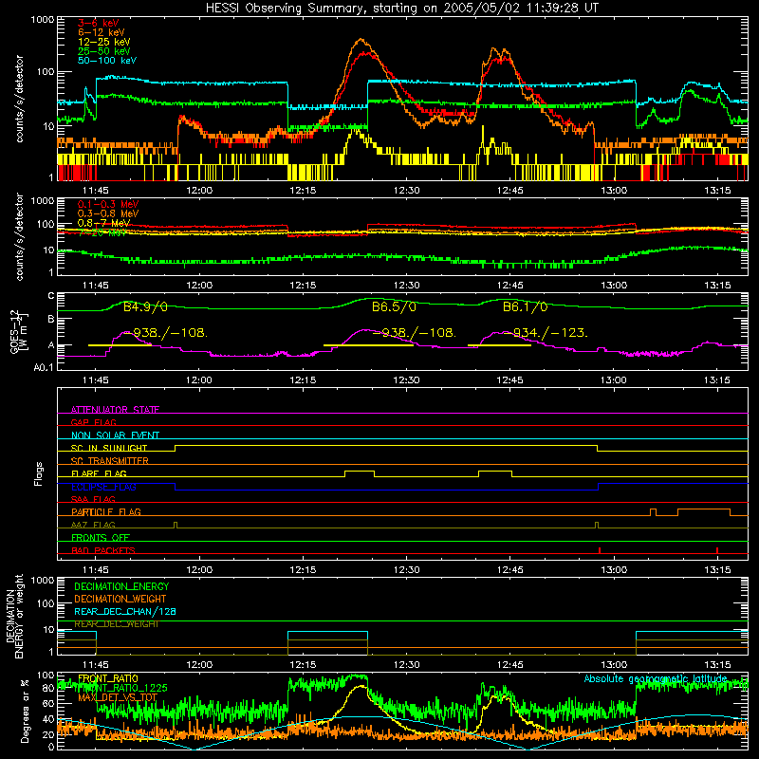This screenshot has width=759, height=759.
Task: Select the ATTENUATOR_STATE flag label
Action: tap(115, 410)
